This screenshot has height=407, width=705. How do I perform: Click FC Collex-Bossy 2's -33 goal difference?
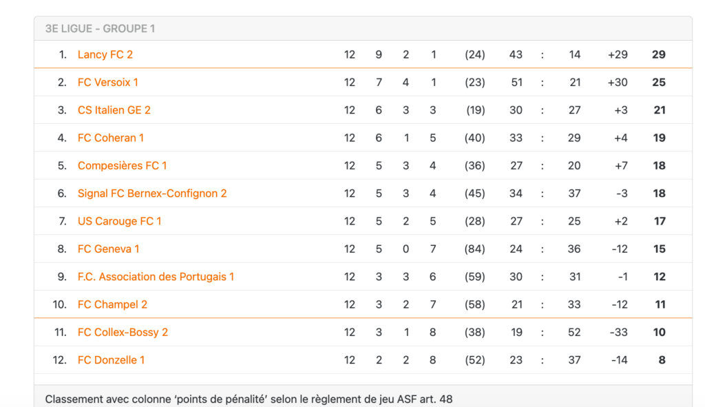tap(618, 333)
